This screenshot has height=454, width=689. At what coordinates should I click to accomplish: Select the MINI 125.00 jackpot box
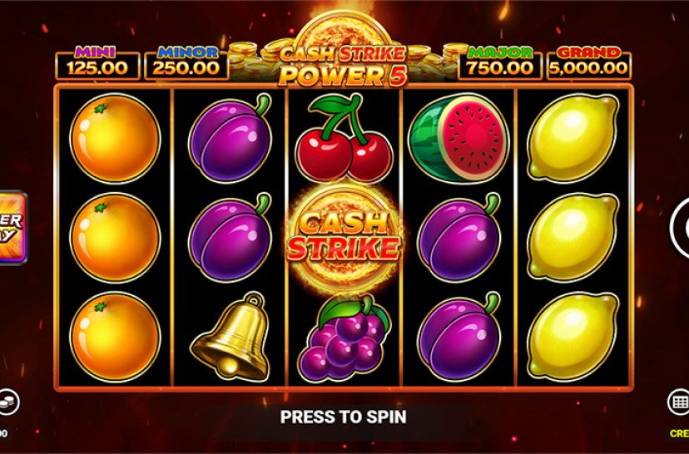pyautogui.click(x=97, y=63)
